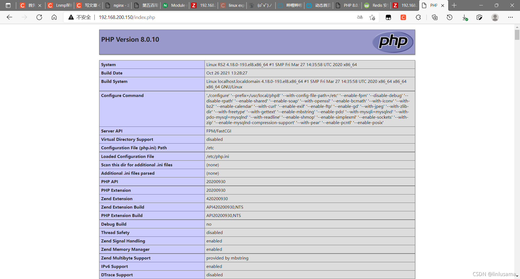
Task: Switch to the Module tab
Action: [175, 5]
